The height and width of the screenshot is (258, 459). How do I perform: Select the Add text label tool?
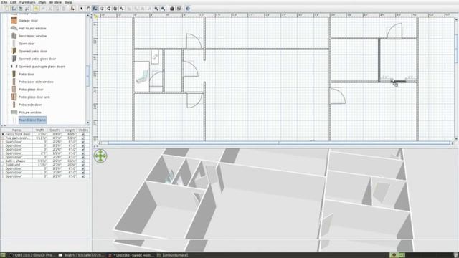pos(122,9)
